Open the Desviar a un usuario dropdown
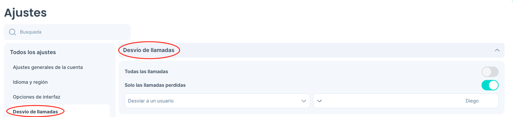The width and height of the screenshot is (513, 117). pos(217,101)
